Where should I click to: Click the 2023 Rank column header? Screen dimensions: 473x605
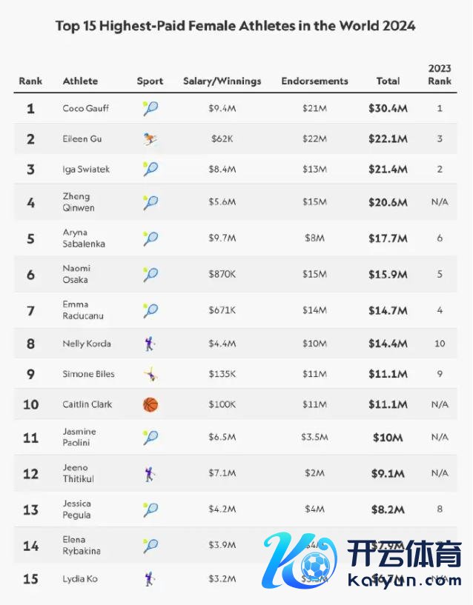tap(440, 74)
